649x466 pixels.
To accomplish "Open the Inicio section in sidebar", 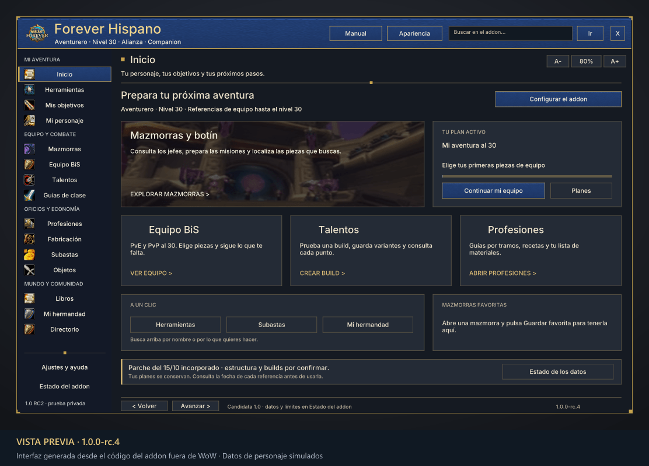I will pos(65,74).
